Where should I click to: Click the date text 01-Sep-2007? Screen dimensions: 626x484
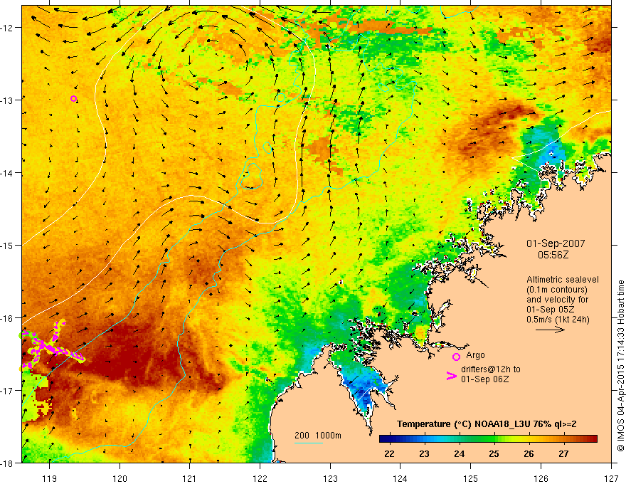pos(556,243)
